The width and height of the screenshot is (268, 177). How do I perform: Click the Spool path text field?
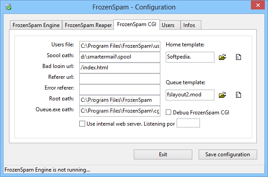tap(120, 57)
